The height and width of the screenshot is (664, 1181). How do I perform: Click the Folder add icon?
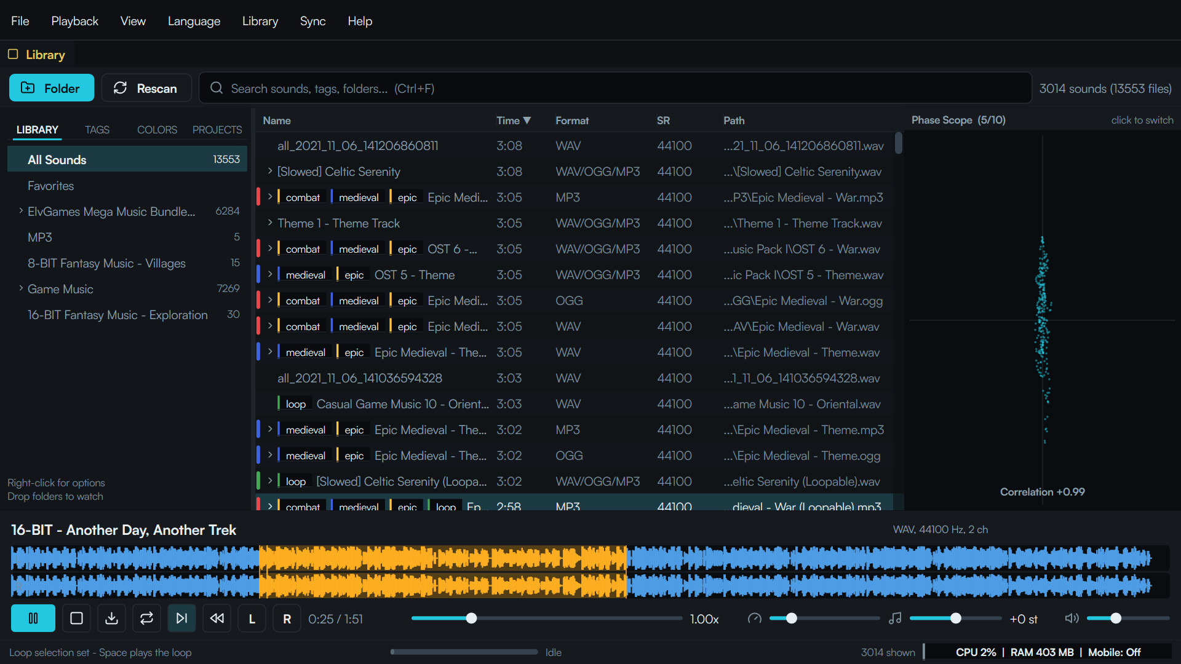28,88
